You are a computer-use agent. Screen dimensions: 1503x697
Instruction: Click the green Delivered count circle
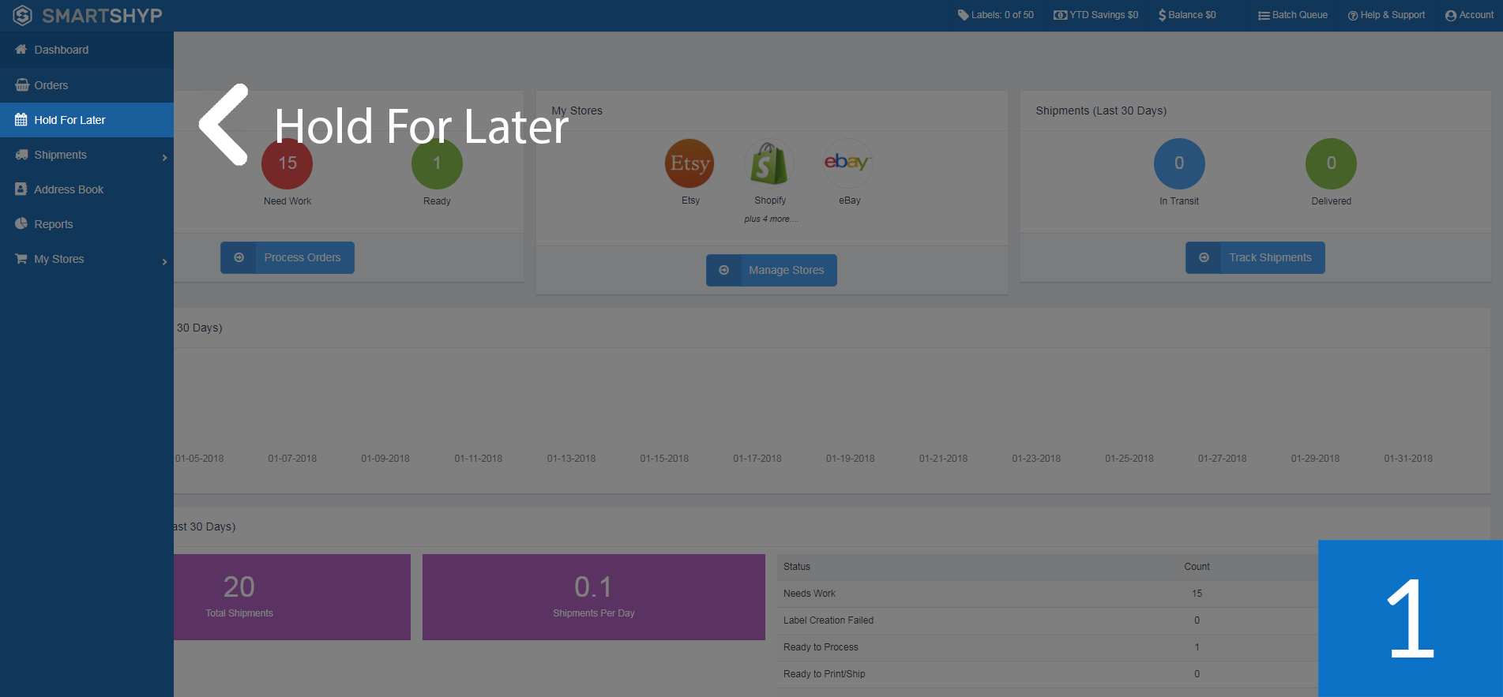1331,163
